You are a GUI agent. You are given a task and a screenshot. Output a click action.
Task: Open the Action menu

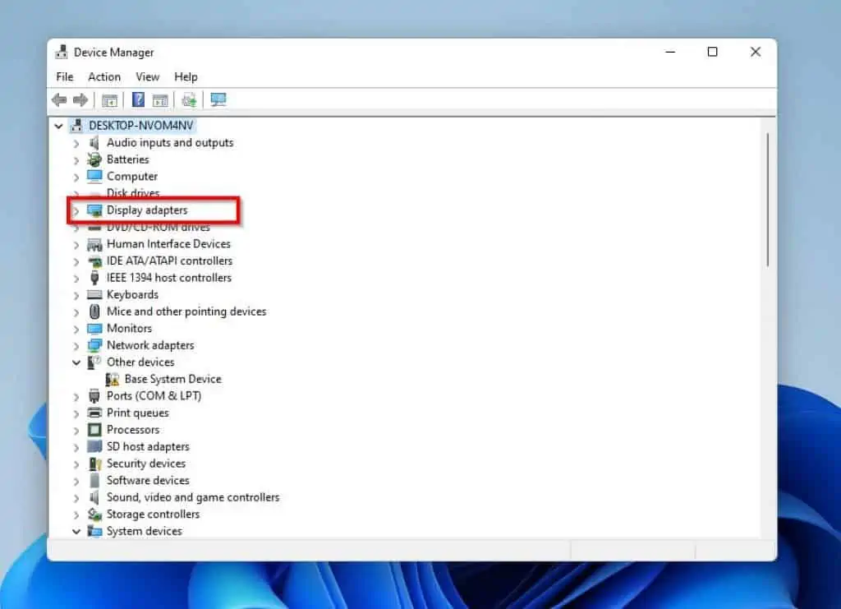(104, 76)
